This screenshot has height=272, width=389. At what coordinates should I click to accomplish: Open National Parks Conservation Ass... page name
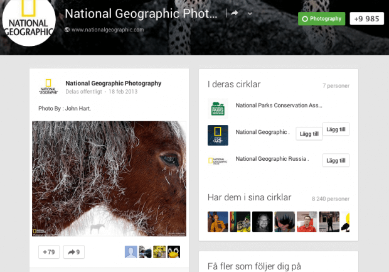[x=279, y=106]
